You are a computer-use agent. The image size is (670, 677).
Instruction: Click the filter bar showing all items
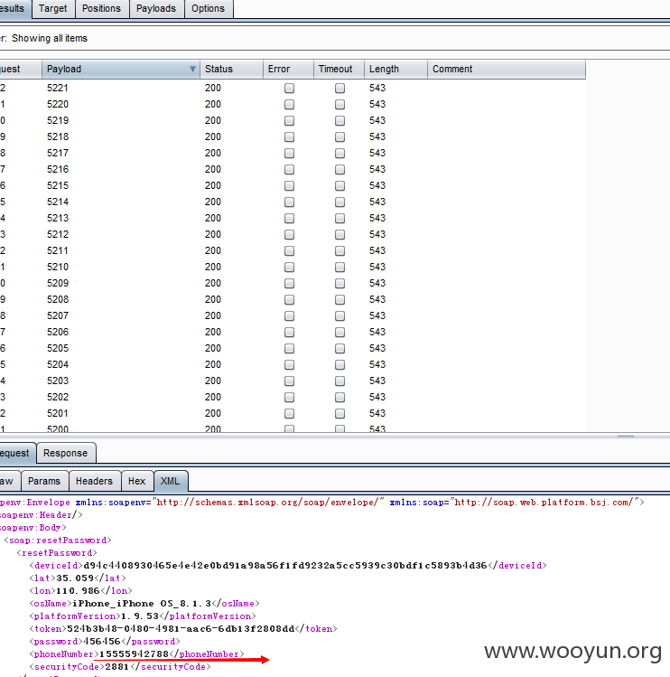[335, 39]
